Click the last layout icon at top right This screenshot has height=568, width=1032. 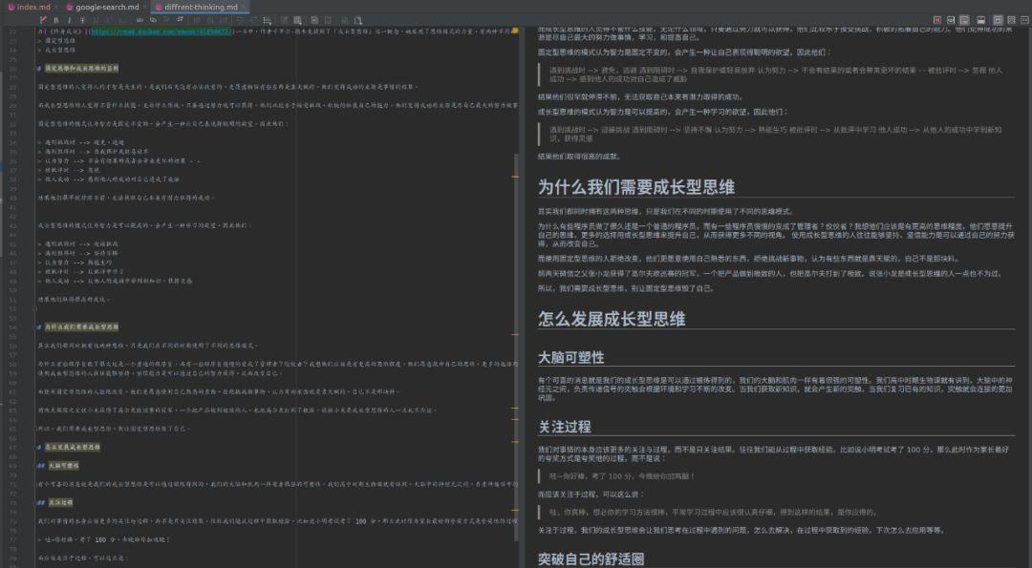tap(1024, 20)
